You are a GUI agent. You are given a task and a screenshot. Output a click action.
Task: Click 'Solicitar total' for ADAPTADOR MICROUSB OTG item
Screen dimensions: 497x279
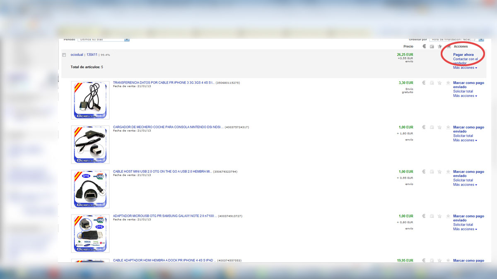pos(463,225)
